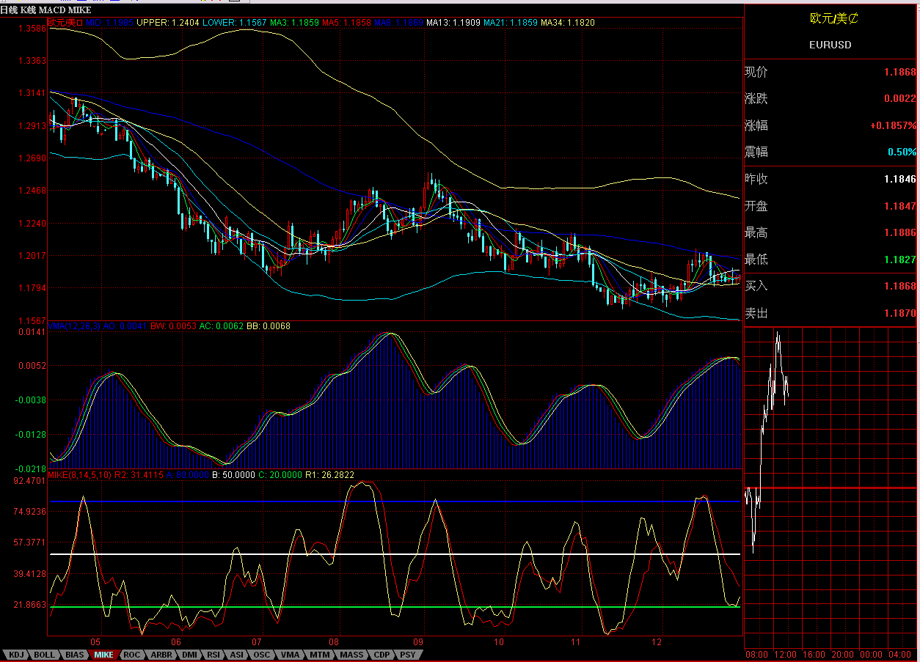Click the UPPER: 1.2404 band readout
920x662 pixels.
click(168, 23)
